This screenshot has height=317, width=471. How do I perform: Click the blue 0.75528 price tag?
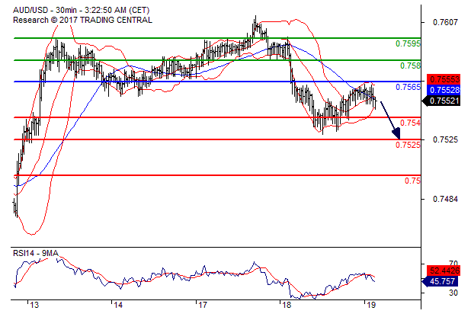click(x=445, y=90)
